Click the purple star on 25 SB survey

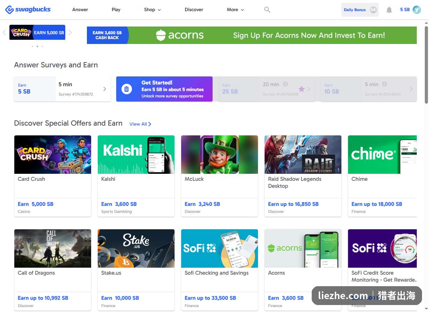click(x=301, y=89)
